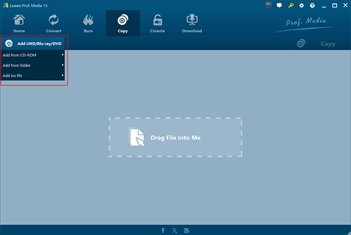
Task: Open the Facebook link in footer
Action: (163, 230)
